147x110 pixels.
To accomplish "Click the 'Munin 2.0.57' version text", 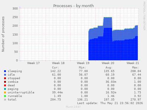I will [x=73, y=107].
